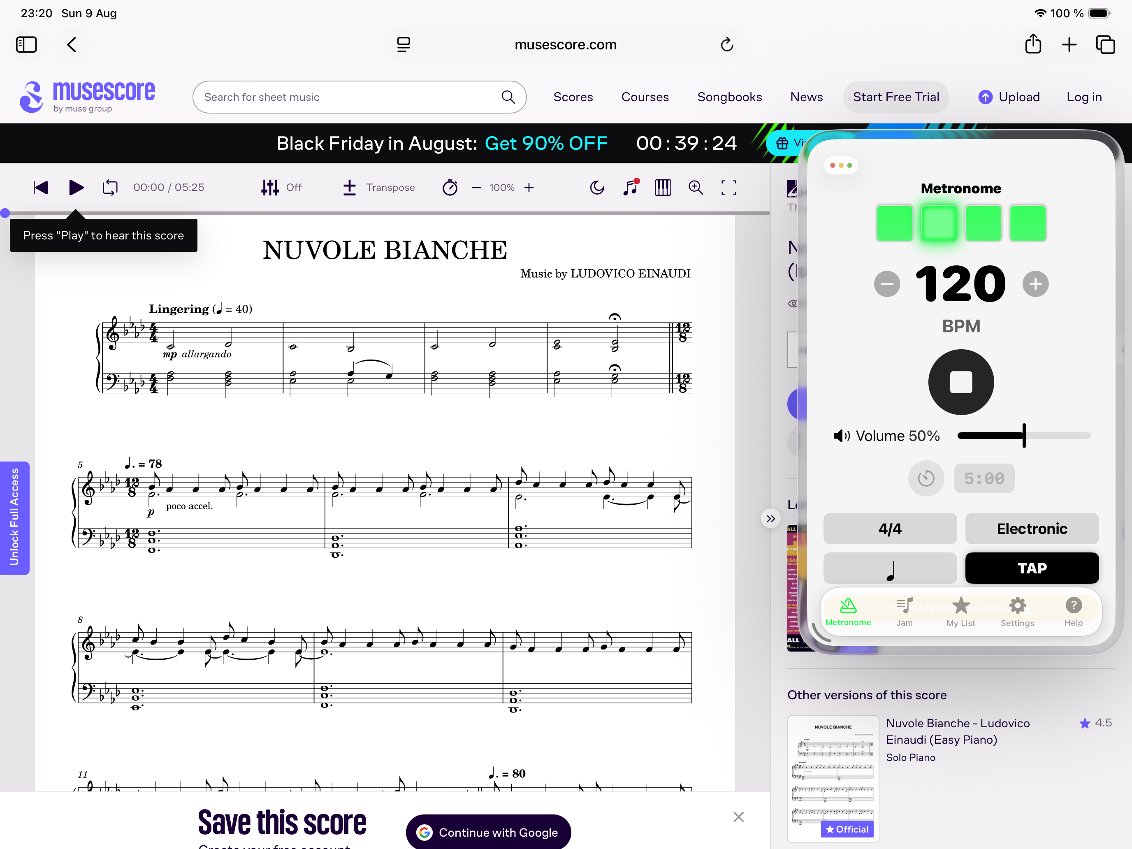Screen dimensions: 1132x849
Task: Edit the 5:00 timer duration
Action: (x=984, y=478)
